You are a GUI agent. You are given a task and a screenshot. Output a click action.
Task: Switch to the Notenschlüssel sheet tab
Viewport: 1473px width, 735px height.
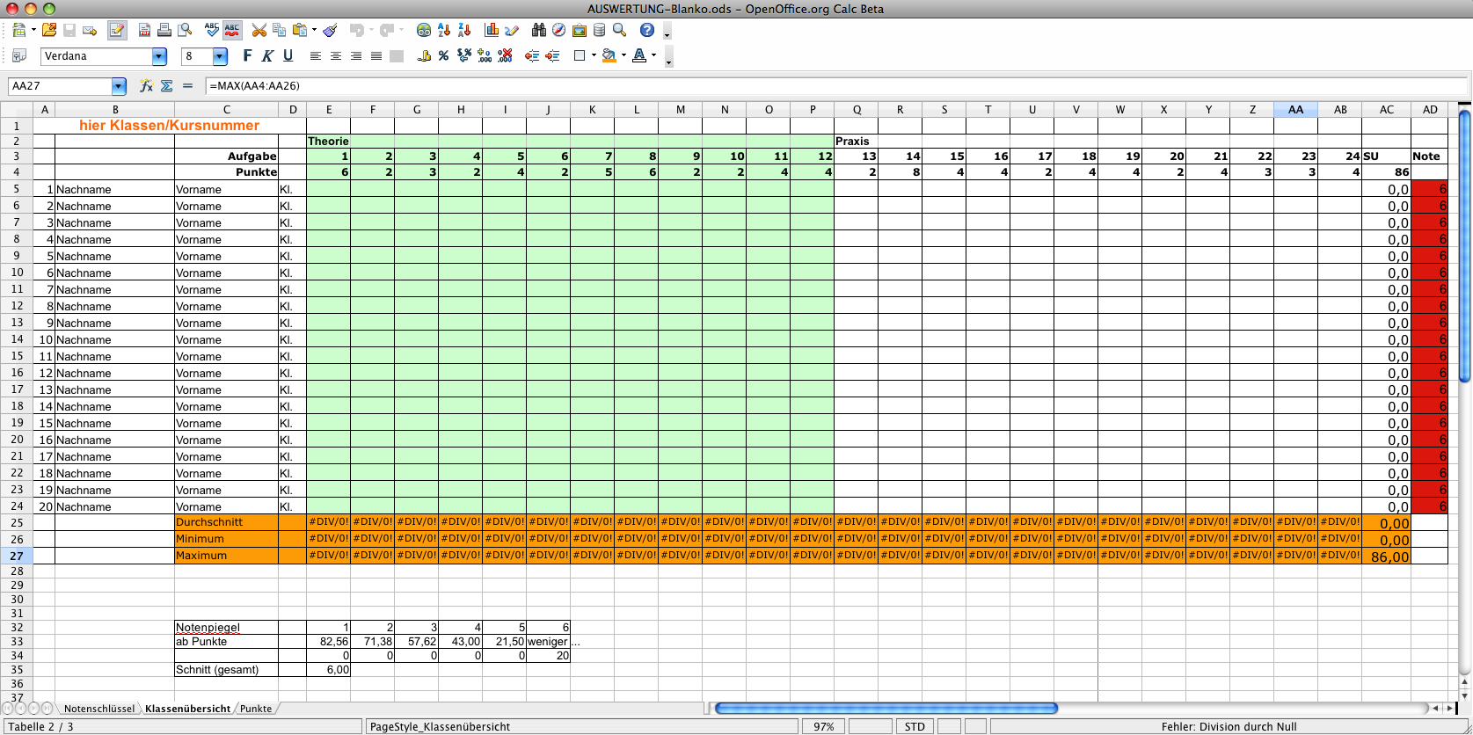(x=99, y=709)
